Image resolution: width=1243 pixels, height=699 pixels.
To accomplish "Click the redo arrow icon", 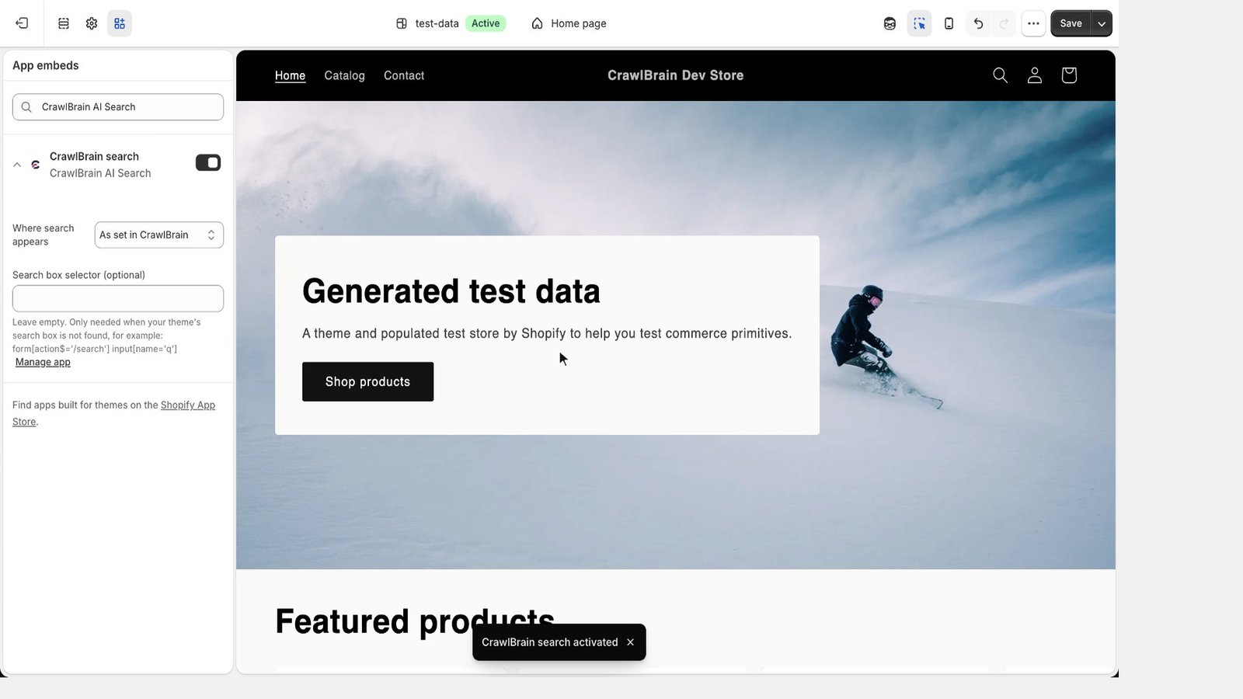I will (x=1004, y=23).
